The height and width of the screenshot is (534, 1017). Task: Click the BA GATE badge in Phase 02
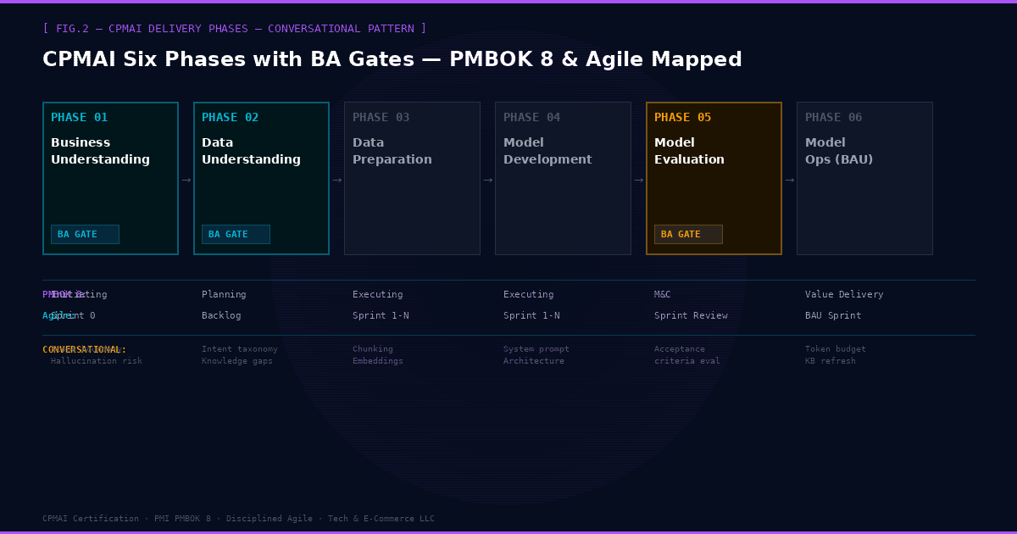click(x=236, y=234)
